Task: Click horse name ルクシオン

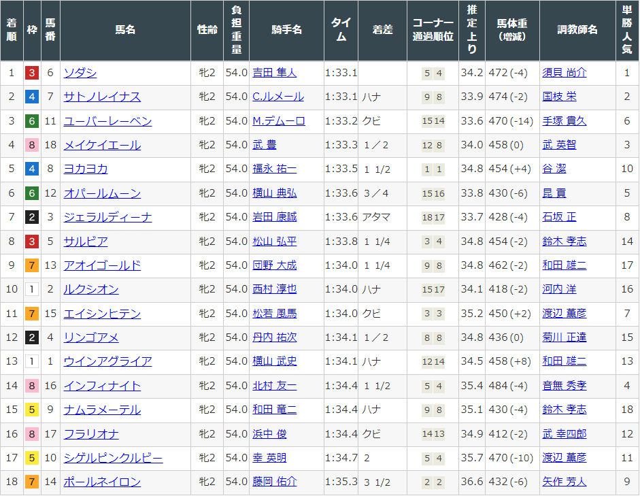Action: [x=91, y=290]
